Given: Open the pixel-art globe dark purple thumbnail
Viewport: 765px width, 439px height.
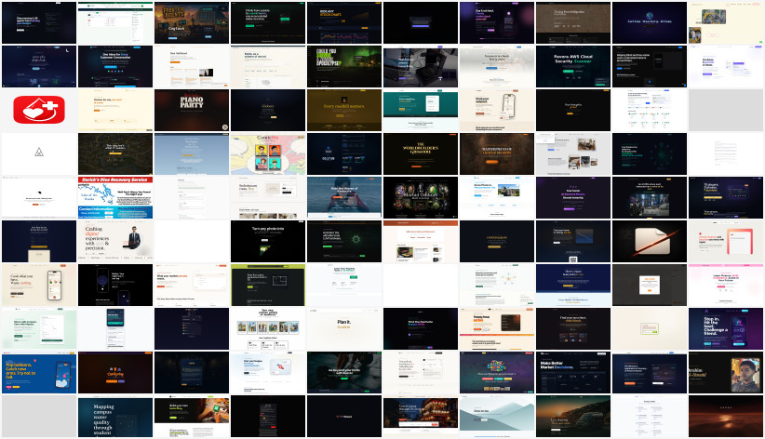Looking at the screenshot, I should (x=650, y=23).
